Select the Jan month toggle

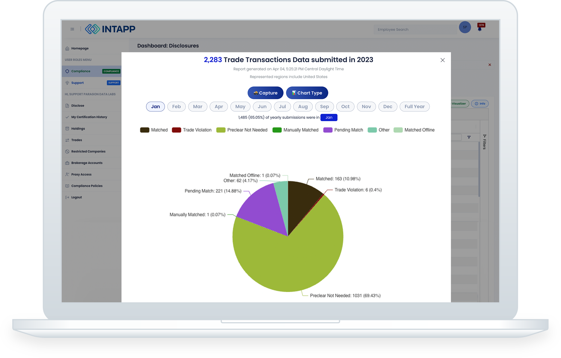155,106
